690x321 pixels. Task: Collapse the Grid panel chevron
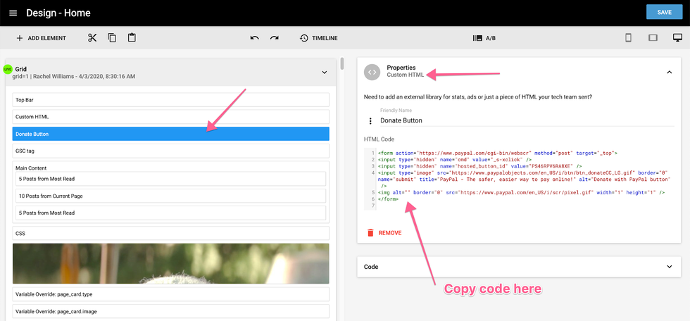click(325, 72)
